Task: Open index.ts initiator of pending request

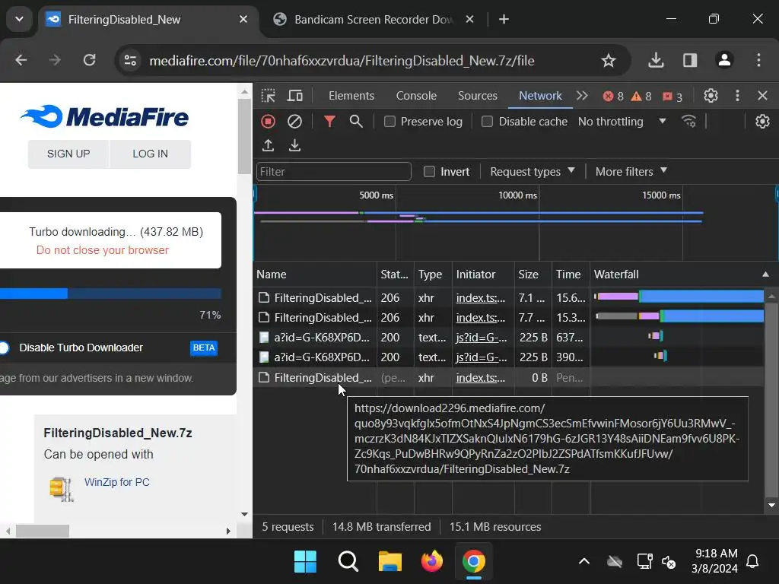Action: (481, 378)
